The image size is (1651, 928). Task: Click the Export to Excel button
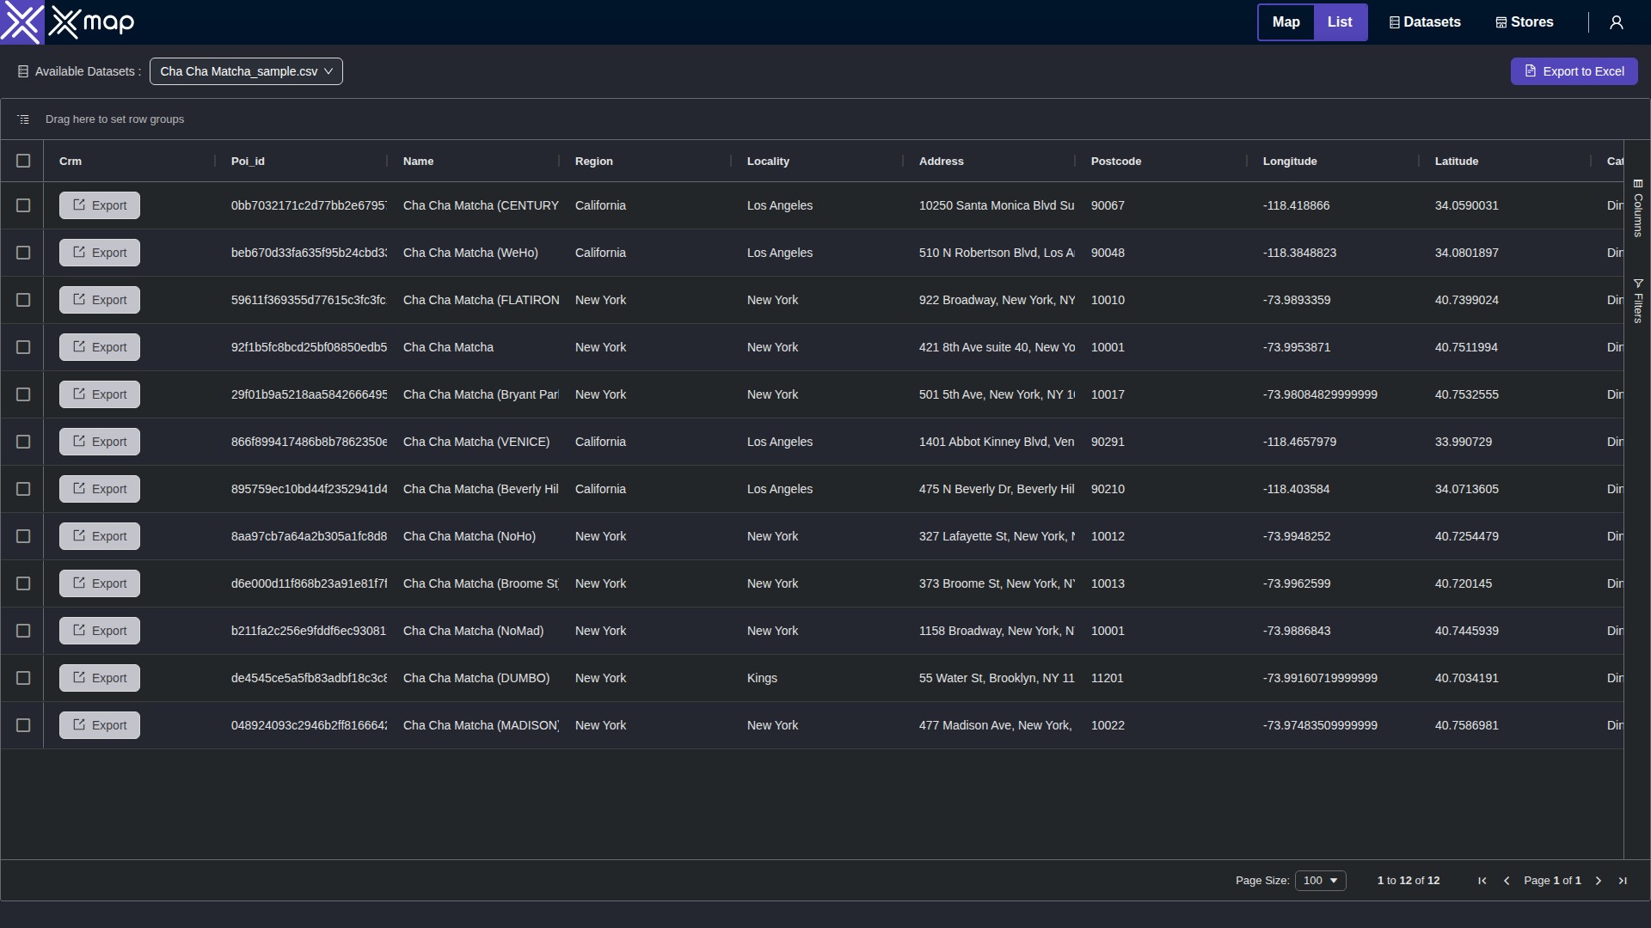(x=1574, y=71)
